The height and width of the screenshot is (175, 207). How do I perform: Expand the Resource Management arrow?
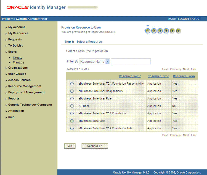pos(6,87)
